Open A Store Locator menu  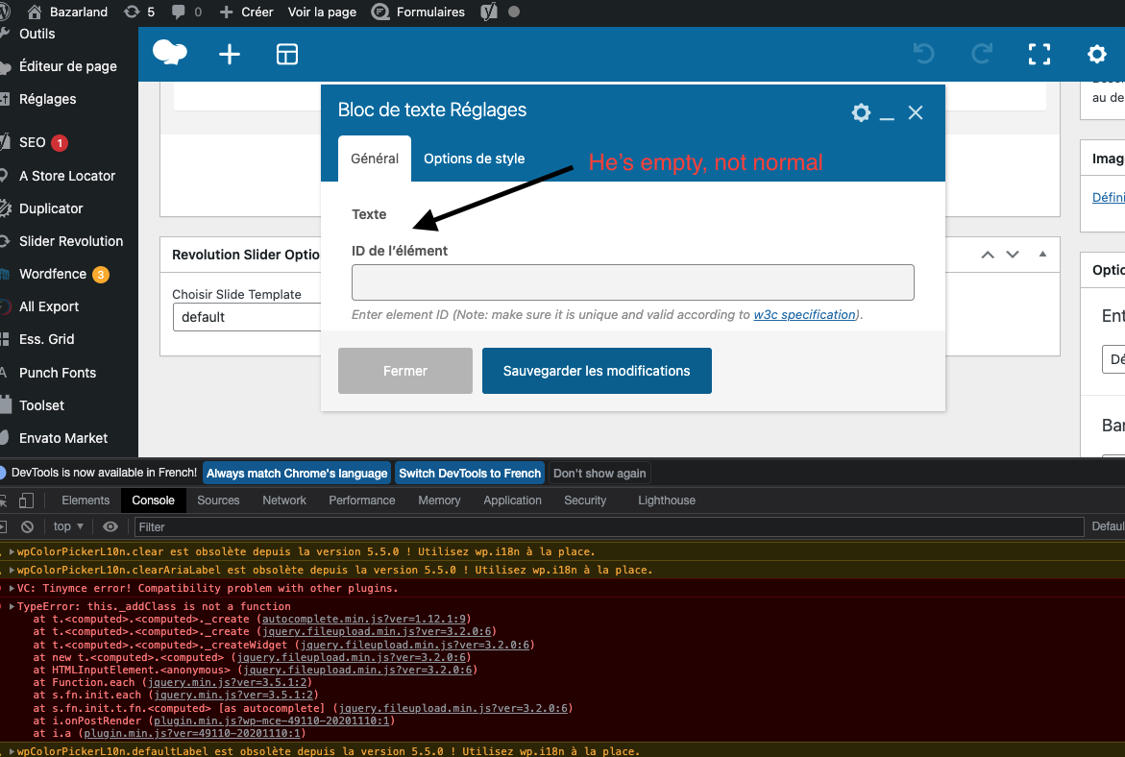(66, 176)
